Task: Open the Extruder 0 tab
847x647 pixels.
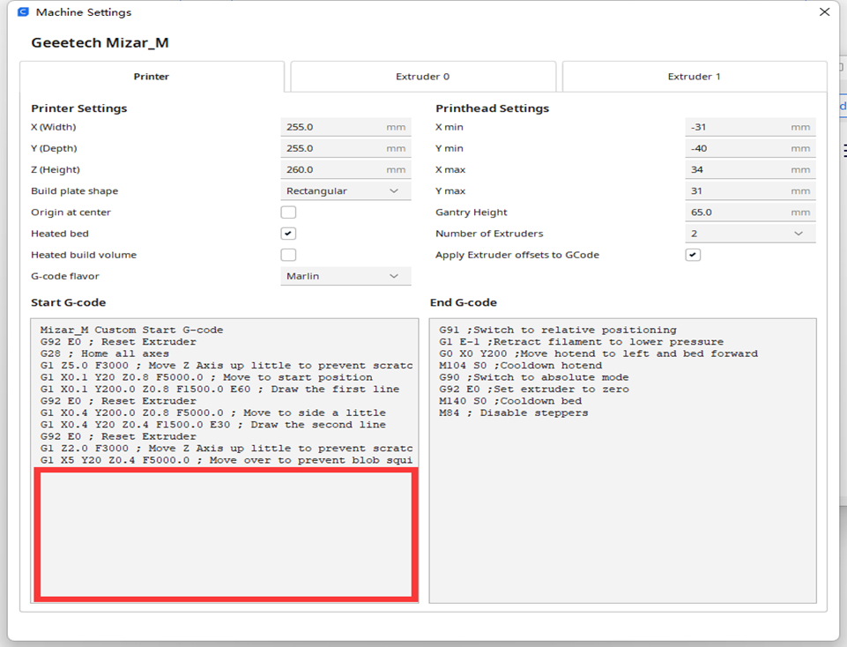Action: 423,77
